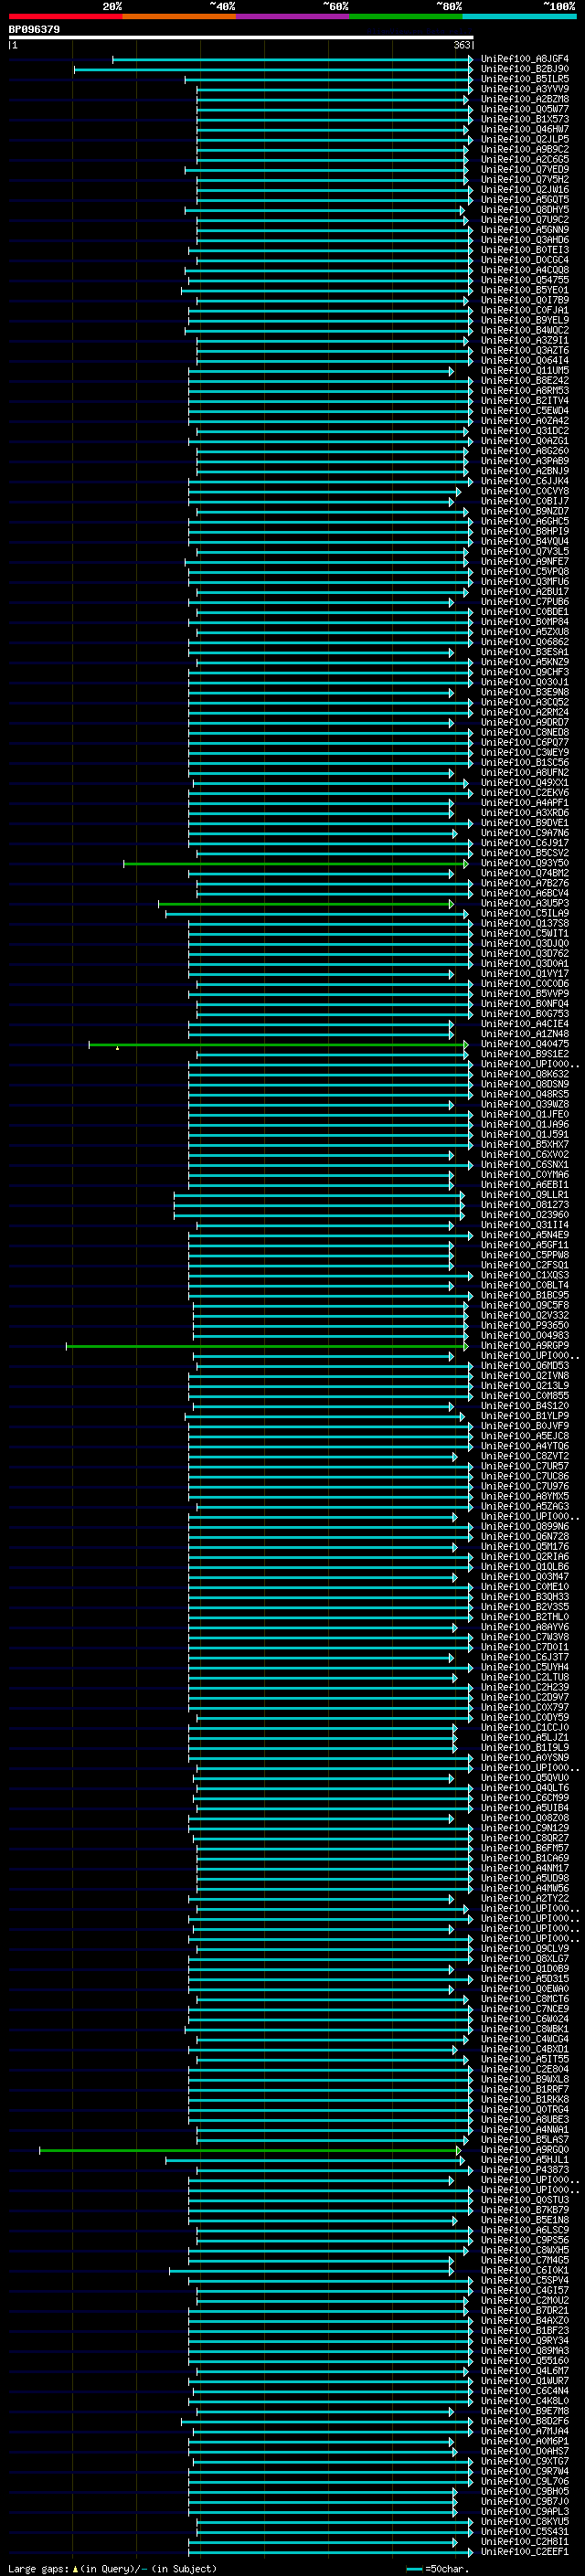The height and width of the screenshot is (2576, 585).
Task: Open hit UniRef100_C9XTG7
Action: (525, 2461)
